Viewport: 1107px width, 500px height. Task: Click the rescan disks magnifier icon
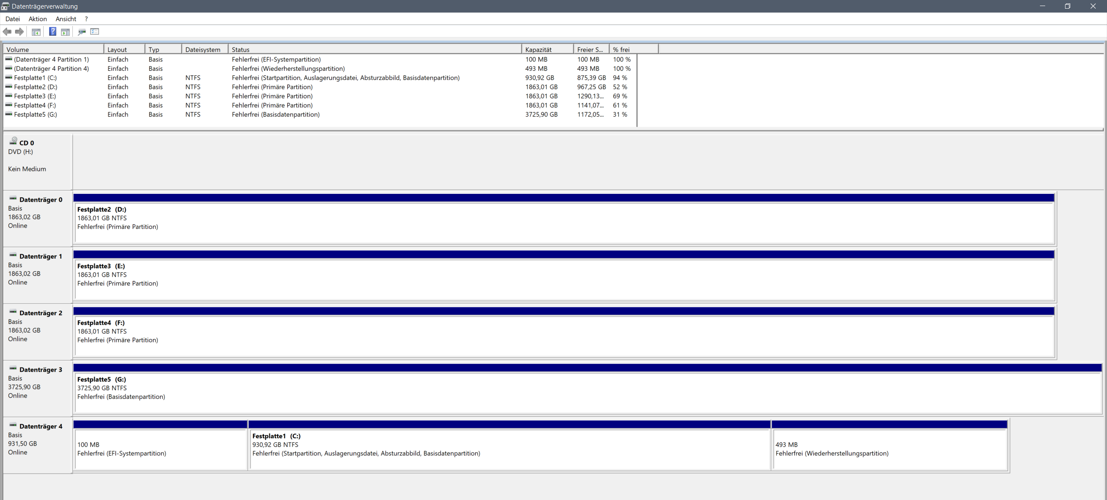81,32
